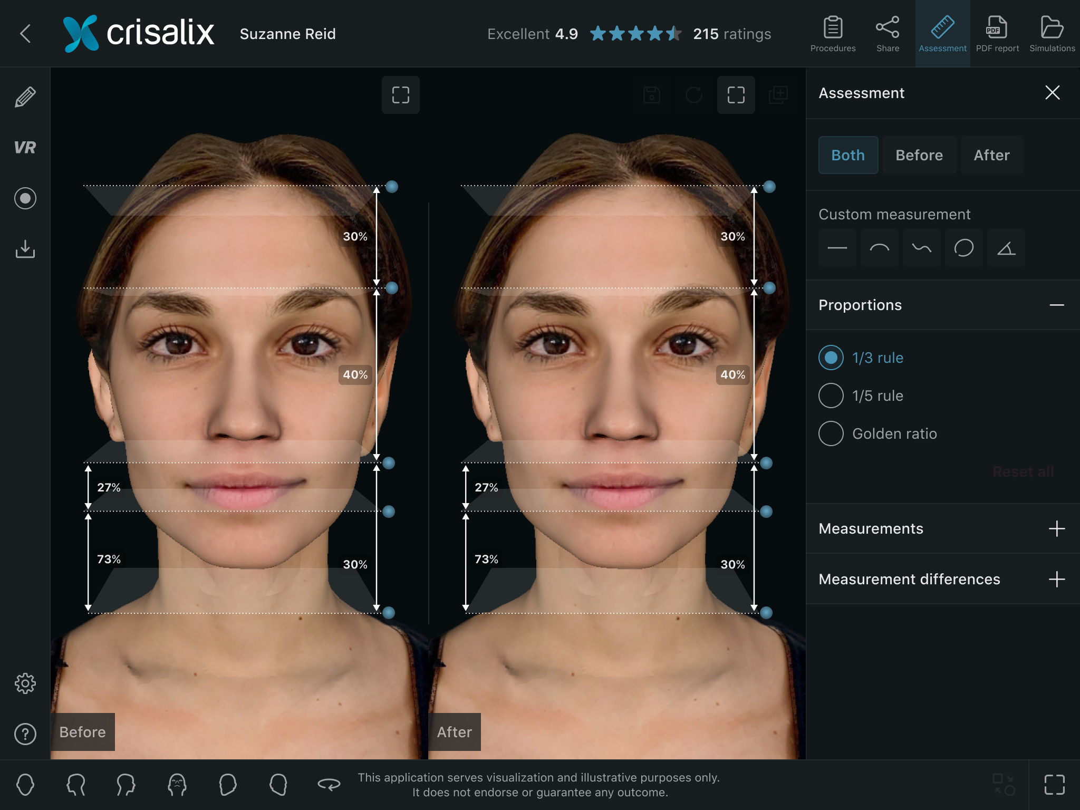Click the top hairline handle on Before face

click(392, 187)
